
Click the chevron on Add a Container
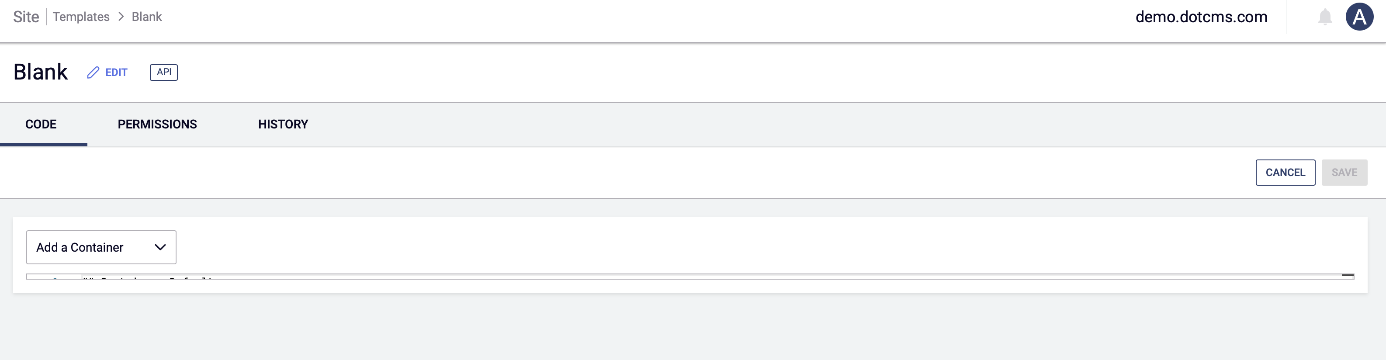click(159, 247)
